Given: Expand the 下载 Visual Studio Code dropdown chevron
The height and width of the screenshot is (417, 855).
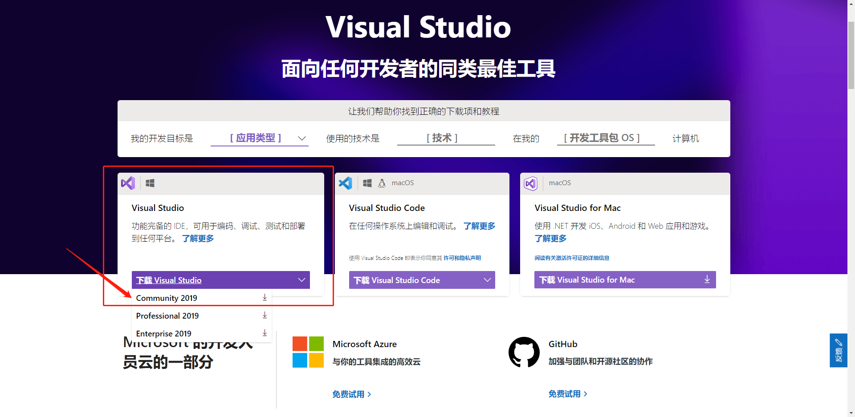Looking at the screenshot, I should pos(487,280).
